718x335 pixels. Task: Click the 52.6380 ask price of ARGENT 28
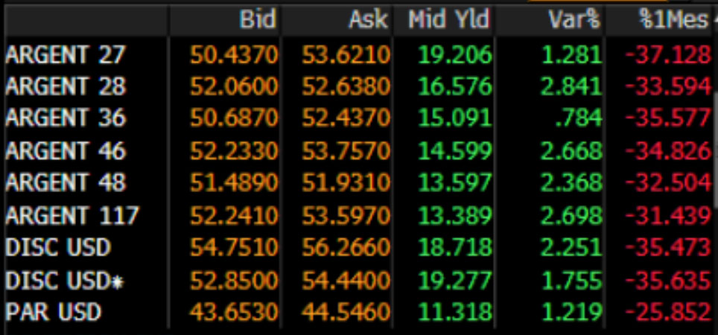click(x=346, y=87)
